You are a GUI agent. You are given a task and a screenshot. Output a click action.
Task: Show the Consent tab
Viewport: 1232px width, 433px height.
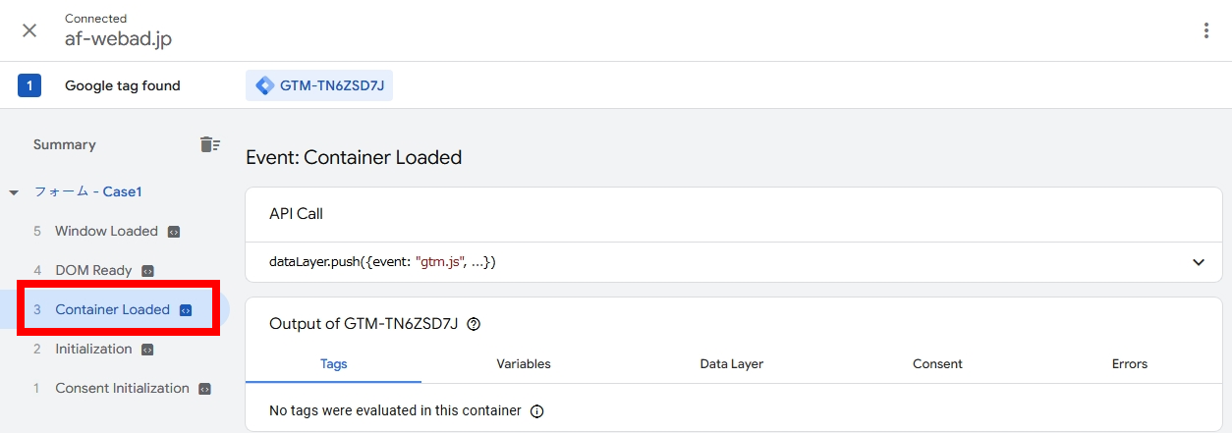(937, 364)
